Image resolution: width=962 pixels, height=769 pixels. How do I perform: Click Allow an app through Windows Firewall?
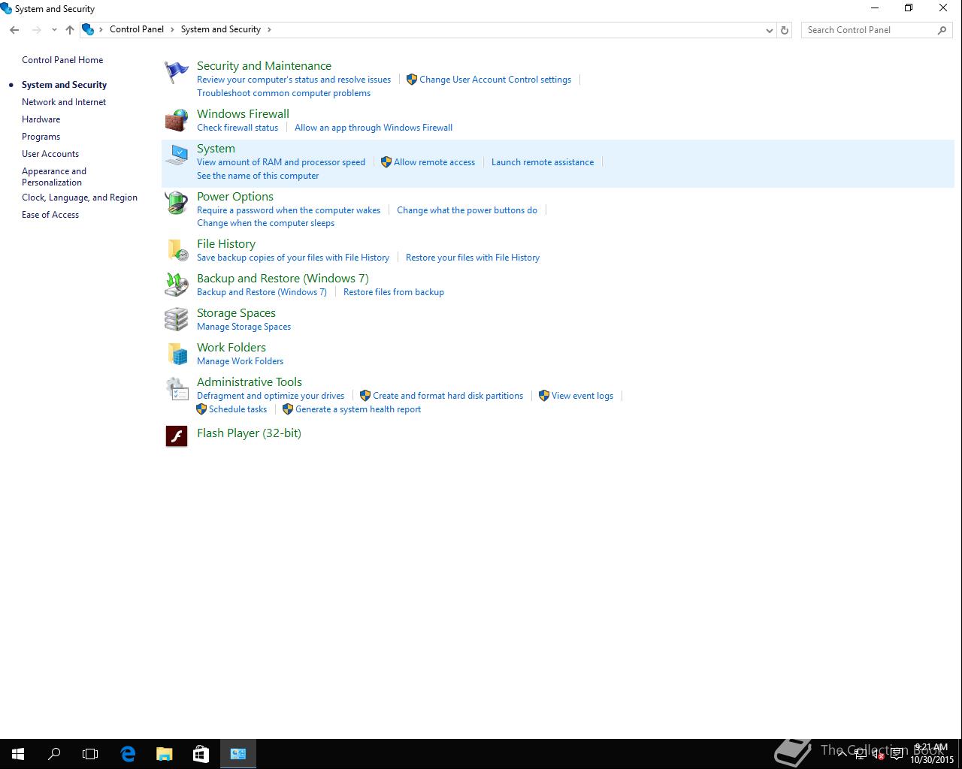point(374,128)
